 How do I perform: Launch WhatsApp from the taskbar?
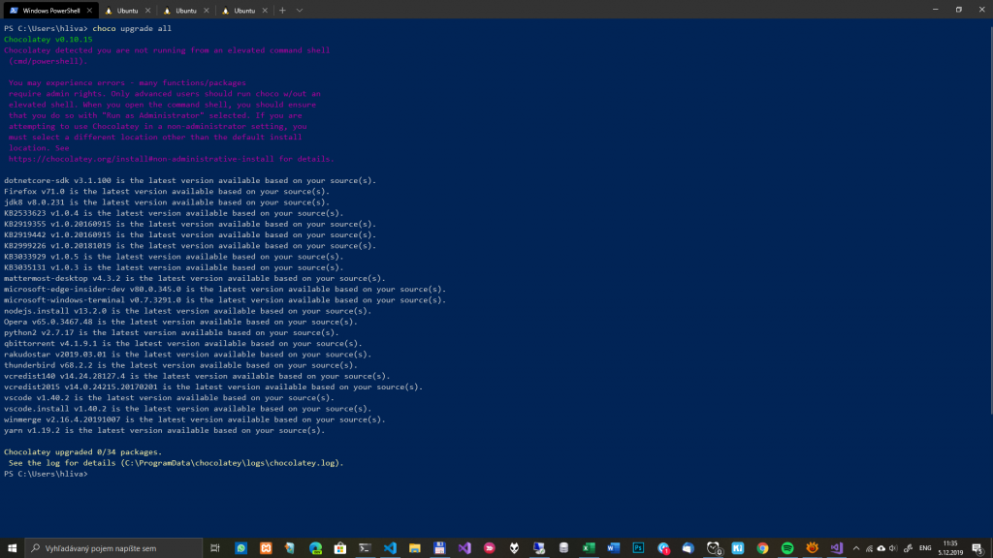click(241, 548)
